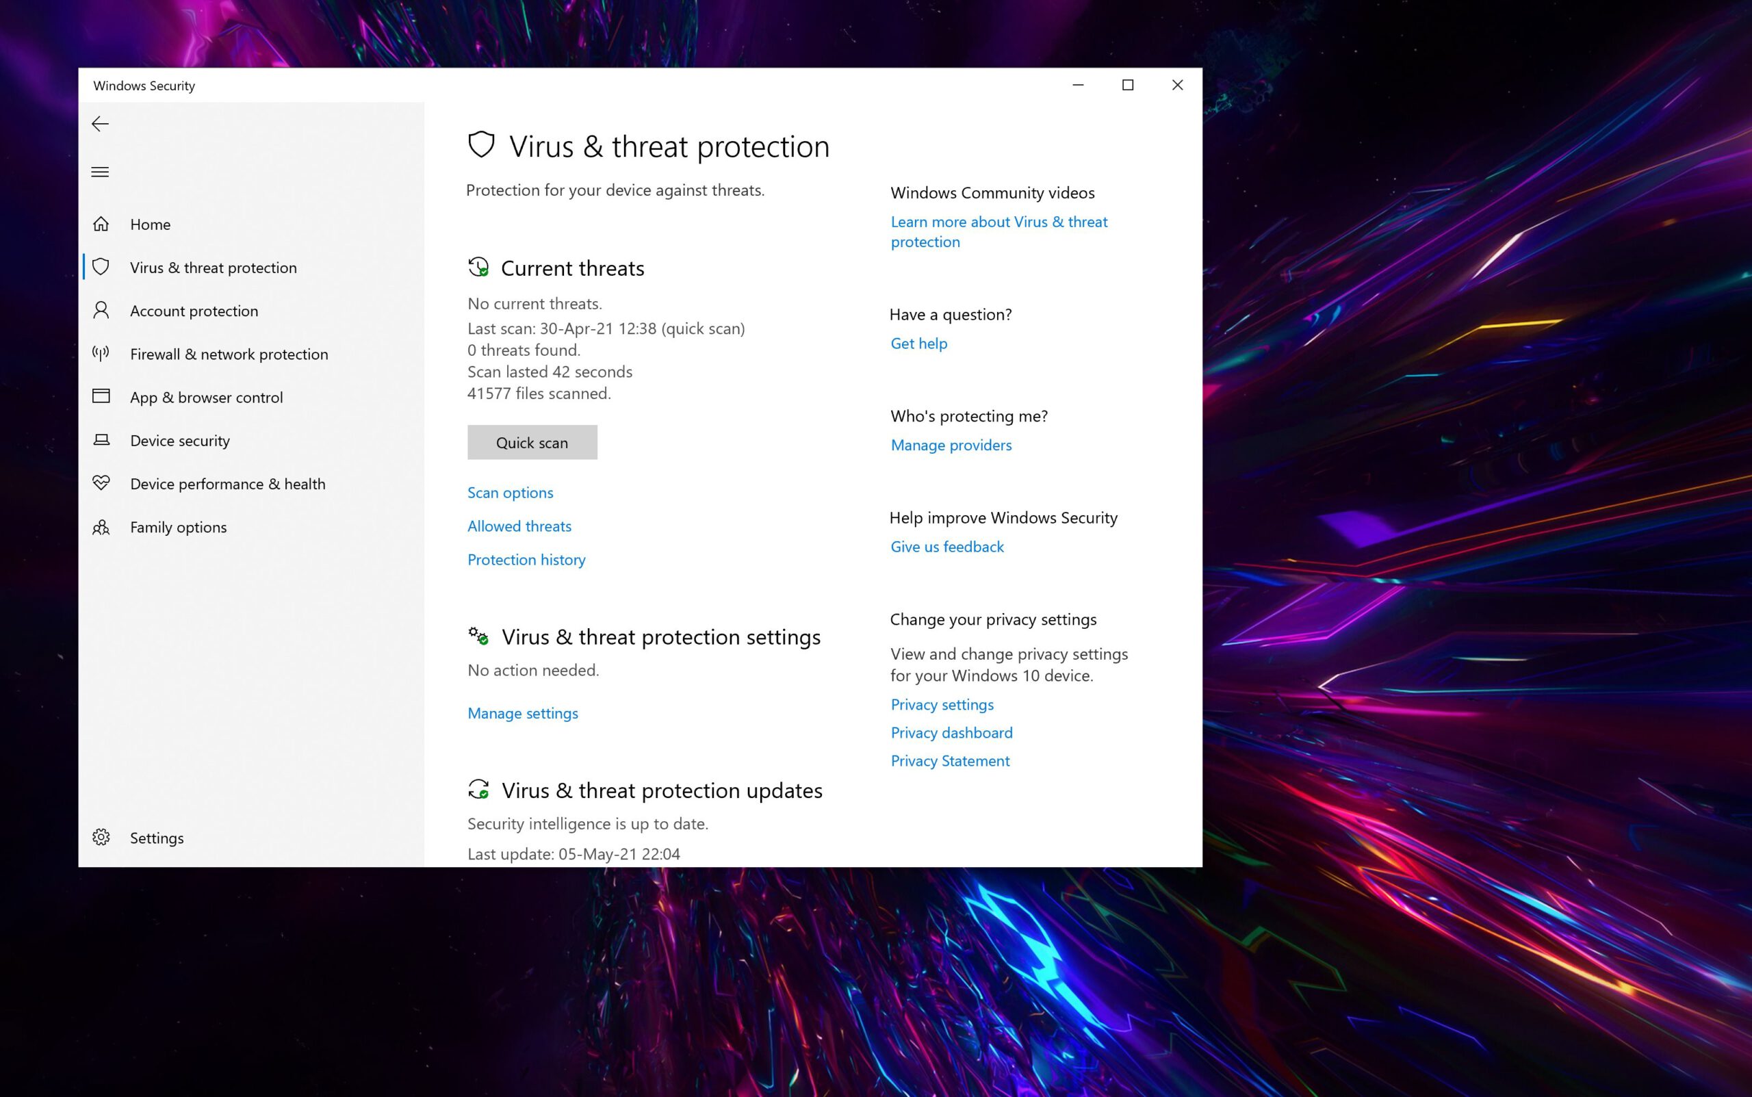Click '0 threats found.' text
The height and width of the screenshot is (1097, 1752).
524,350
